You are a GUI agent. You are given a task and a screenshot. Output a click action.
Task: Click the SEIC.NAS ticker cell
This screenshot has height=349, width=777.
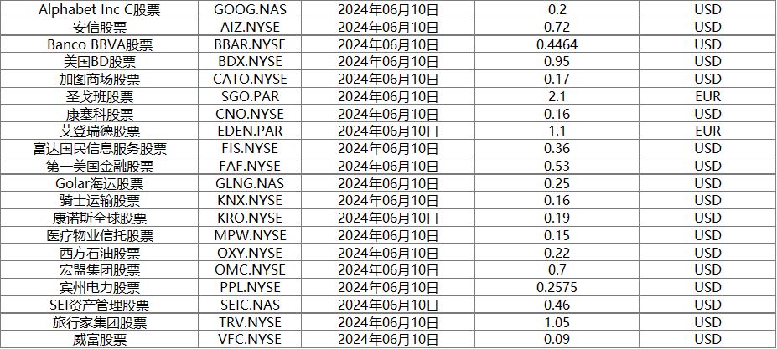click(x=251, y=305)
